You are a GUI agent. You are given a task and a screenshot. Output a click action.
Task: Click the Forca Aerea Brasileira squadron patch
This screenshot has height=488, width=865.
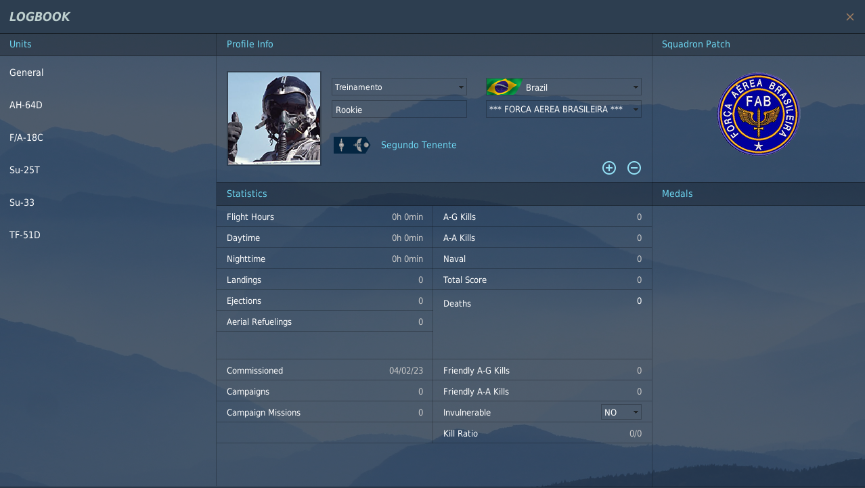(758, 114)
